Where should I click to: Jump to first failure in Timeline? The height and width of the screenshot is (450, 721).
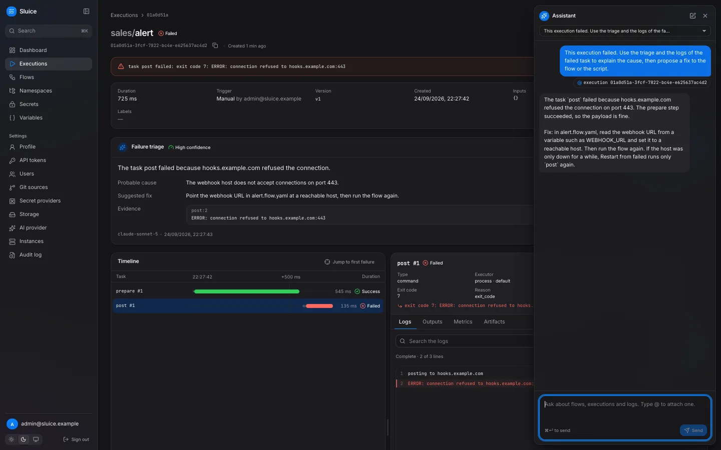click(x=349, y=262)
